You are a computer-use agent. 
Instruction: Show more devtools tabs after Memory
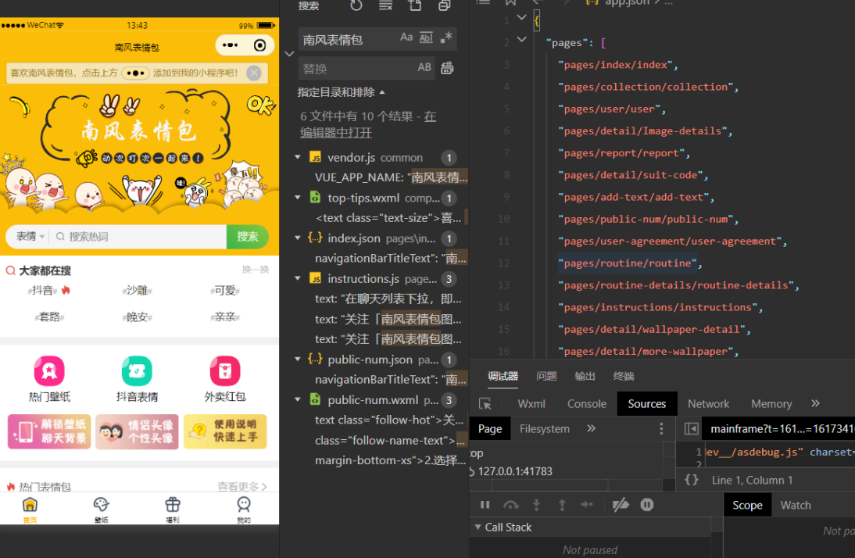(x=815, y=403)
